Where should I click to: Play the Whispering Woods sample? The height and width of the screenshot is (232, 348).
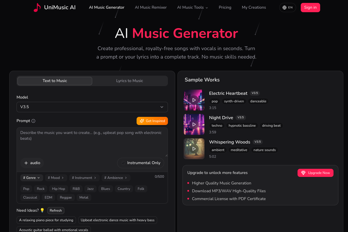194,149
